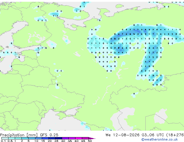Select the 35–40 mm legend color swatch
The image size is (184, 142).
pos(72,138)
